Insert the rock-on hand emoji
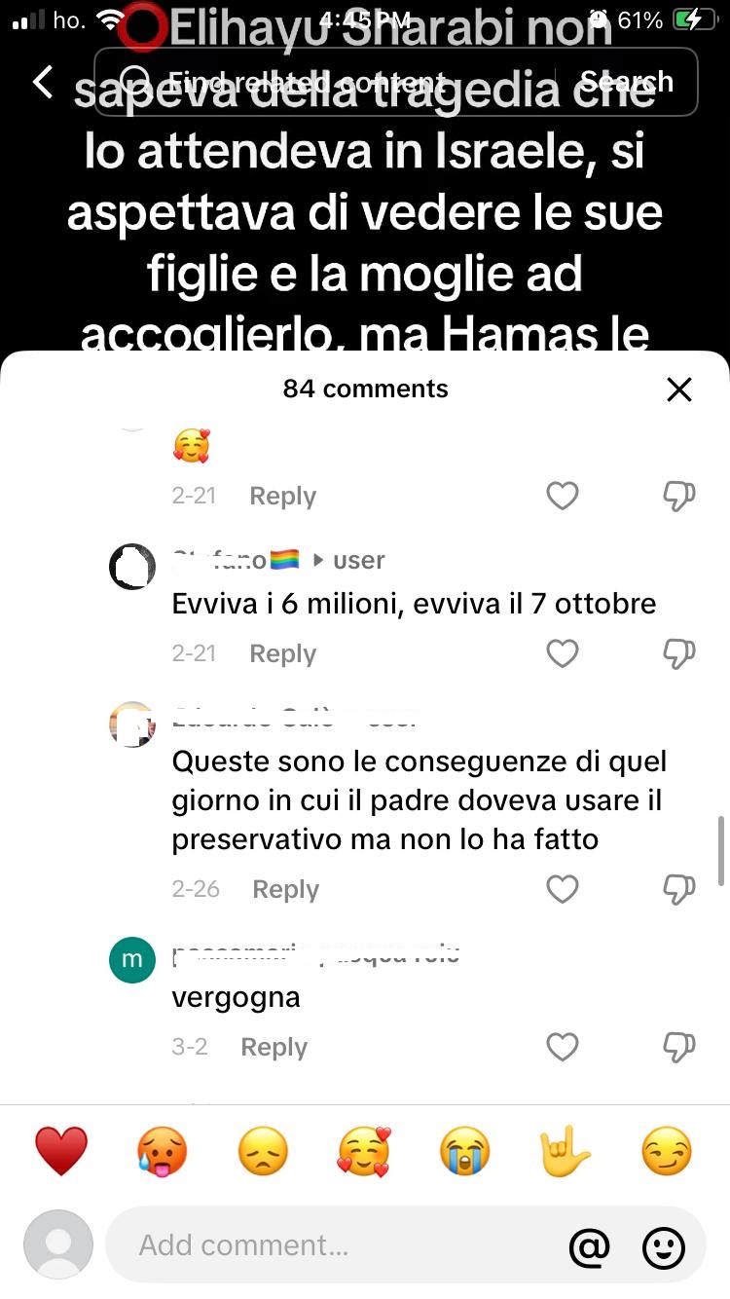 click(566, 1152)
